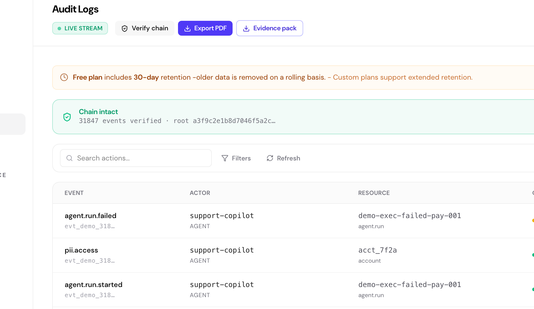Image resolution: width=534 pixels, height=309 pixels.
Task: Click the Refresh button label
Action: [x=288, y=158]
